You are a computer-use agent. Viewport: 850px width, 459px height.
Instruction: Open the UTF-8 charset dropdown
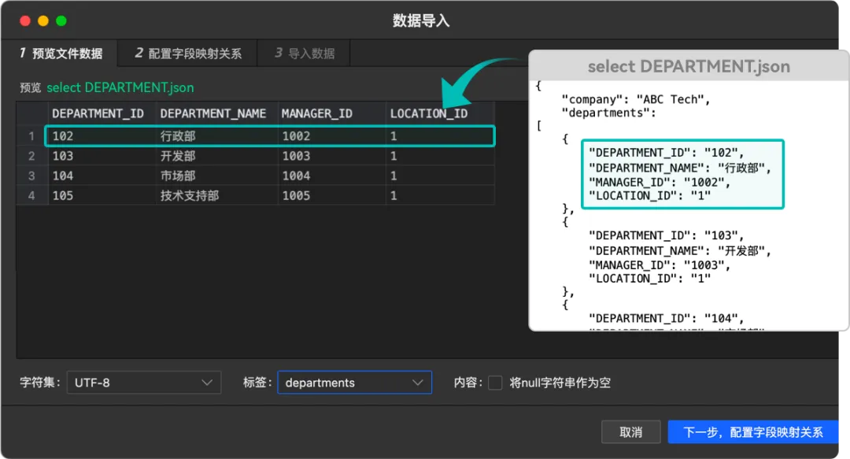click(x=143, y=383)
